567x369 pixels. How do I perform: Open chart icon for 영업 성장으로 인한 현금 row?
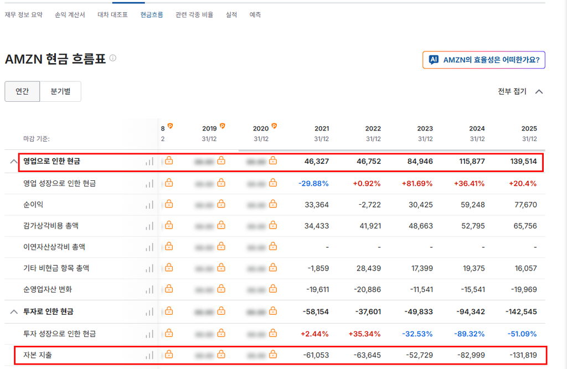coord(150,184)
